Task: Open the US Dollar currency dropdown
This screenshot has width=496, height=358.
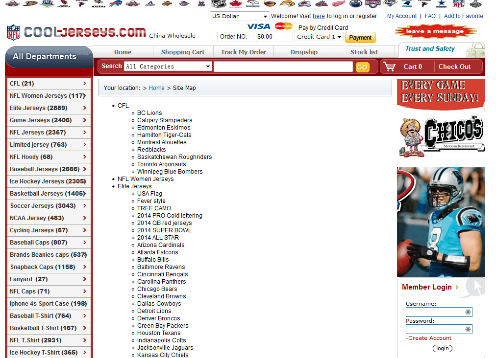Action: [x=239, y=16]
